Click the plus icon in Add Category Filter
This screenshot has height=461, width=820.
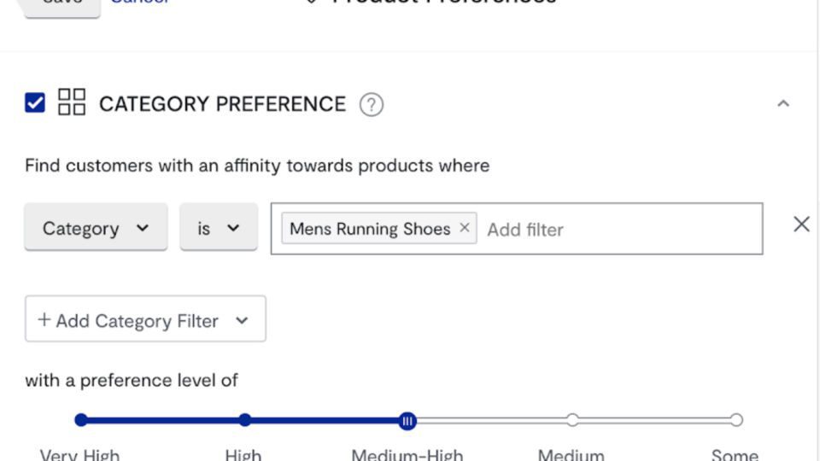pos(44,320)
